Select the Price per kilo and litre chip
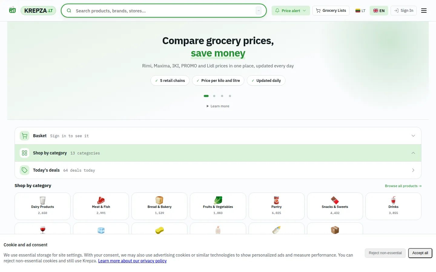 (218, 80)
